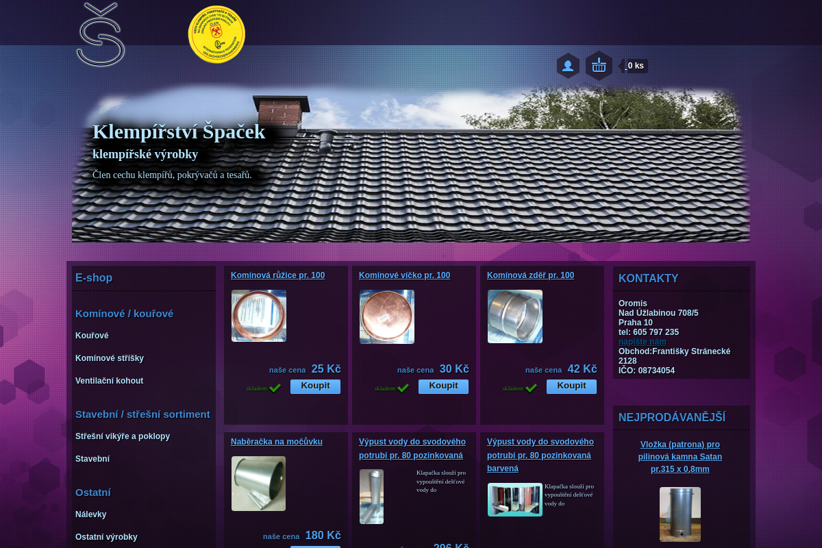
Task: Buy Komínová růžice pr. 100
Action: tap(315, 386)
